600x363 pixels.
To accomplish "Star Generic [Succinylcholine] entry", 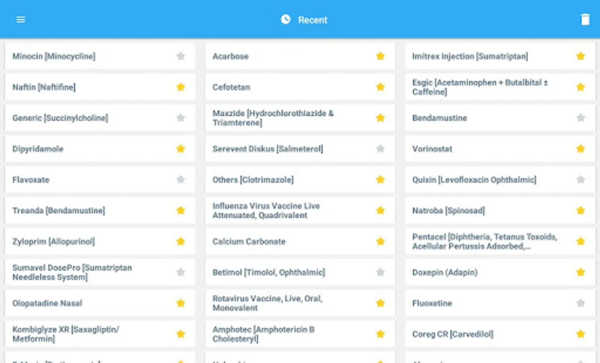I will [x=180, y=118].
